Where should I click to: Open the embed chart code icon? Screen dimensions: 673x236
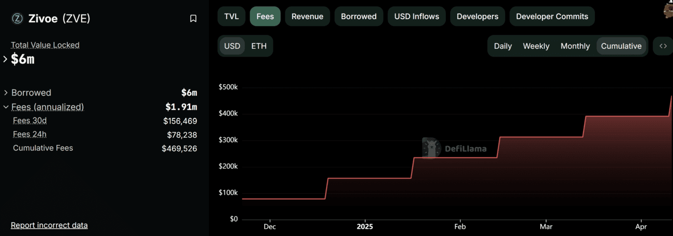[663, 46]
